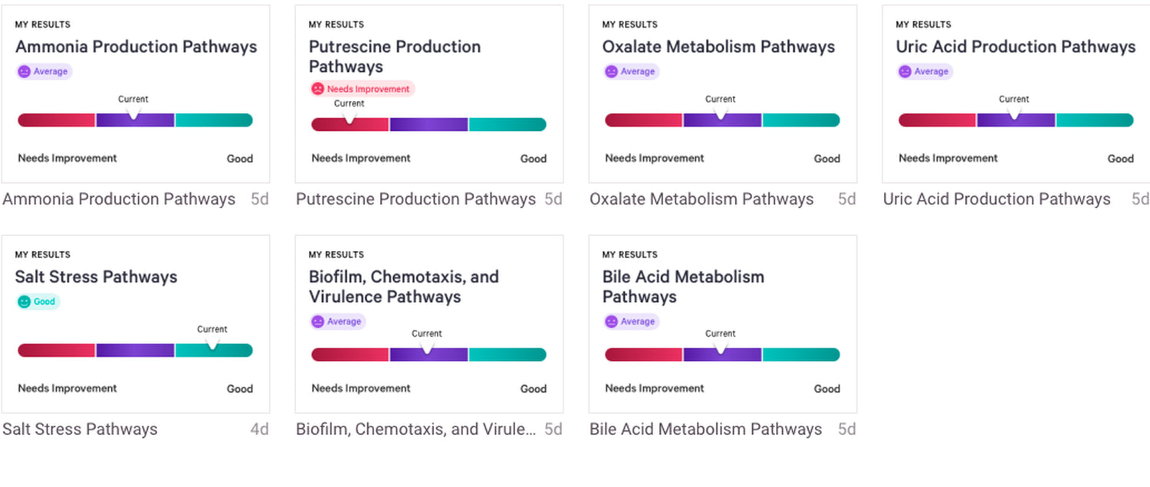Click the purple Average segment on Bile Acid scale
This screenshot has width=1150, height=487.
click(722, 355)
